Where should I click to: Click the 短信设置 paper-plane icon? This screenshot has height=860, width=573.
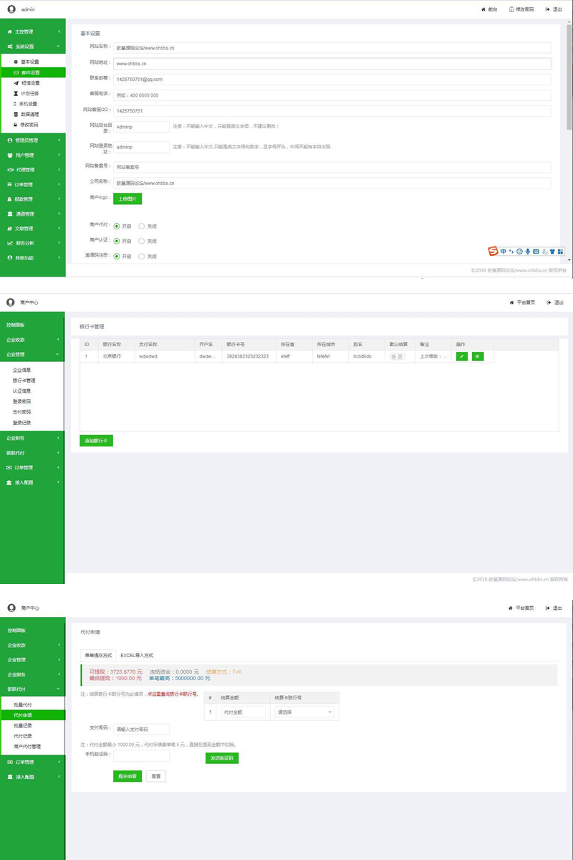tap(16, 83)
